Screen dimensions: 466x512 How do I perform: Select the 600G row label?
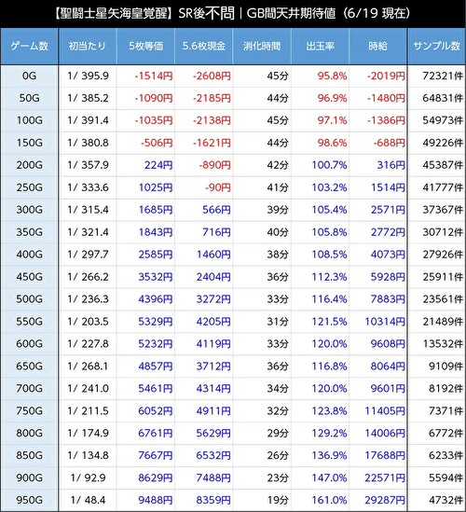(x=30, y=344)
